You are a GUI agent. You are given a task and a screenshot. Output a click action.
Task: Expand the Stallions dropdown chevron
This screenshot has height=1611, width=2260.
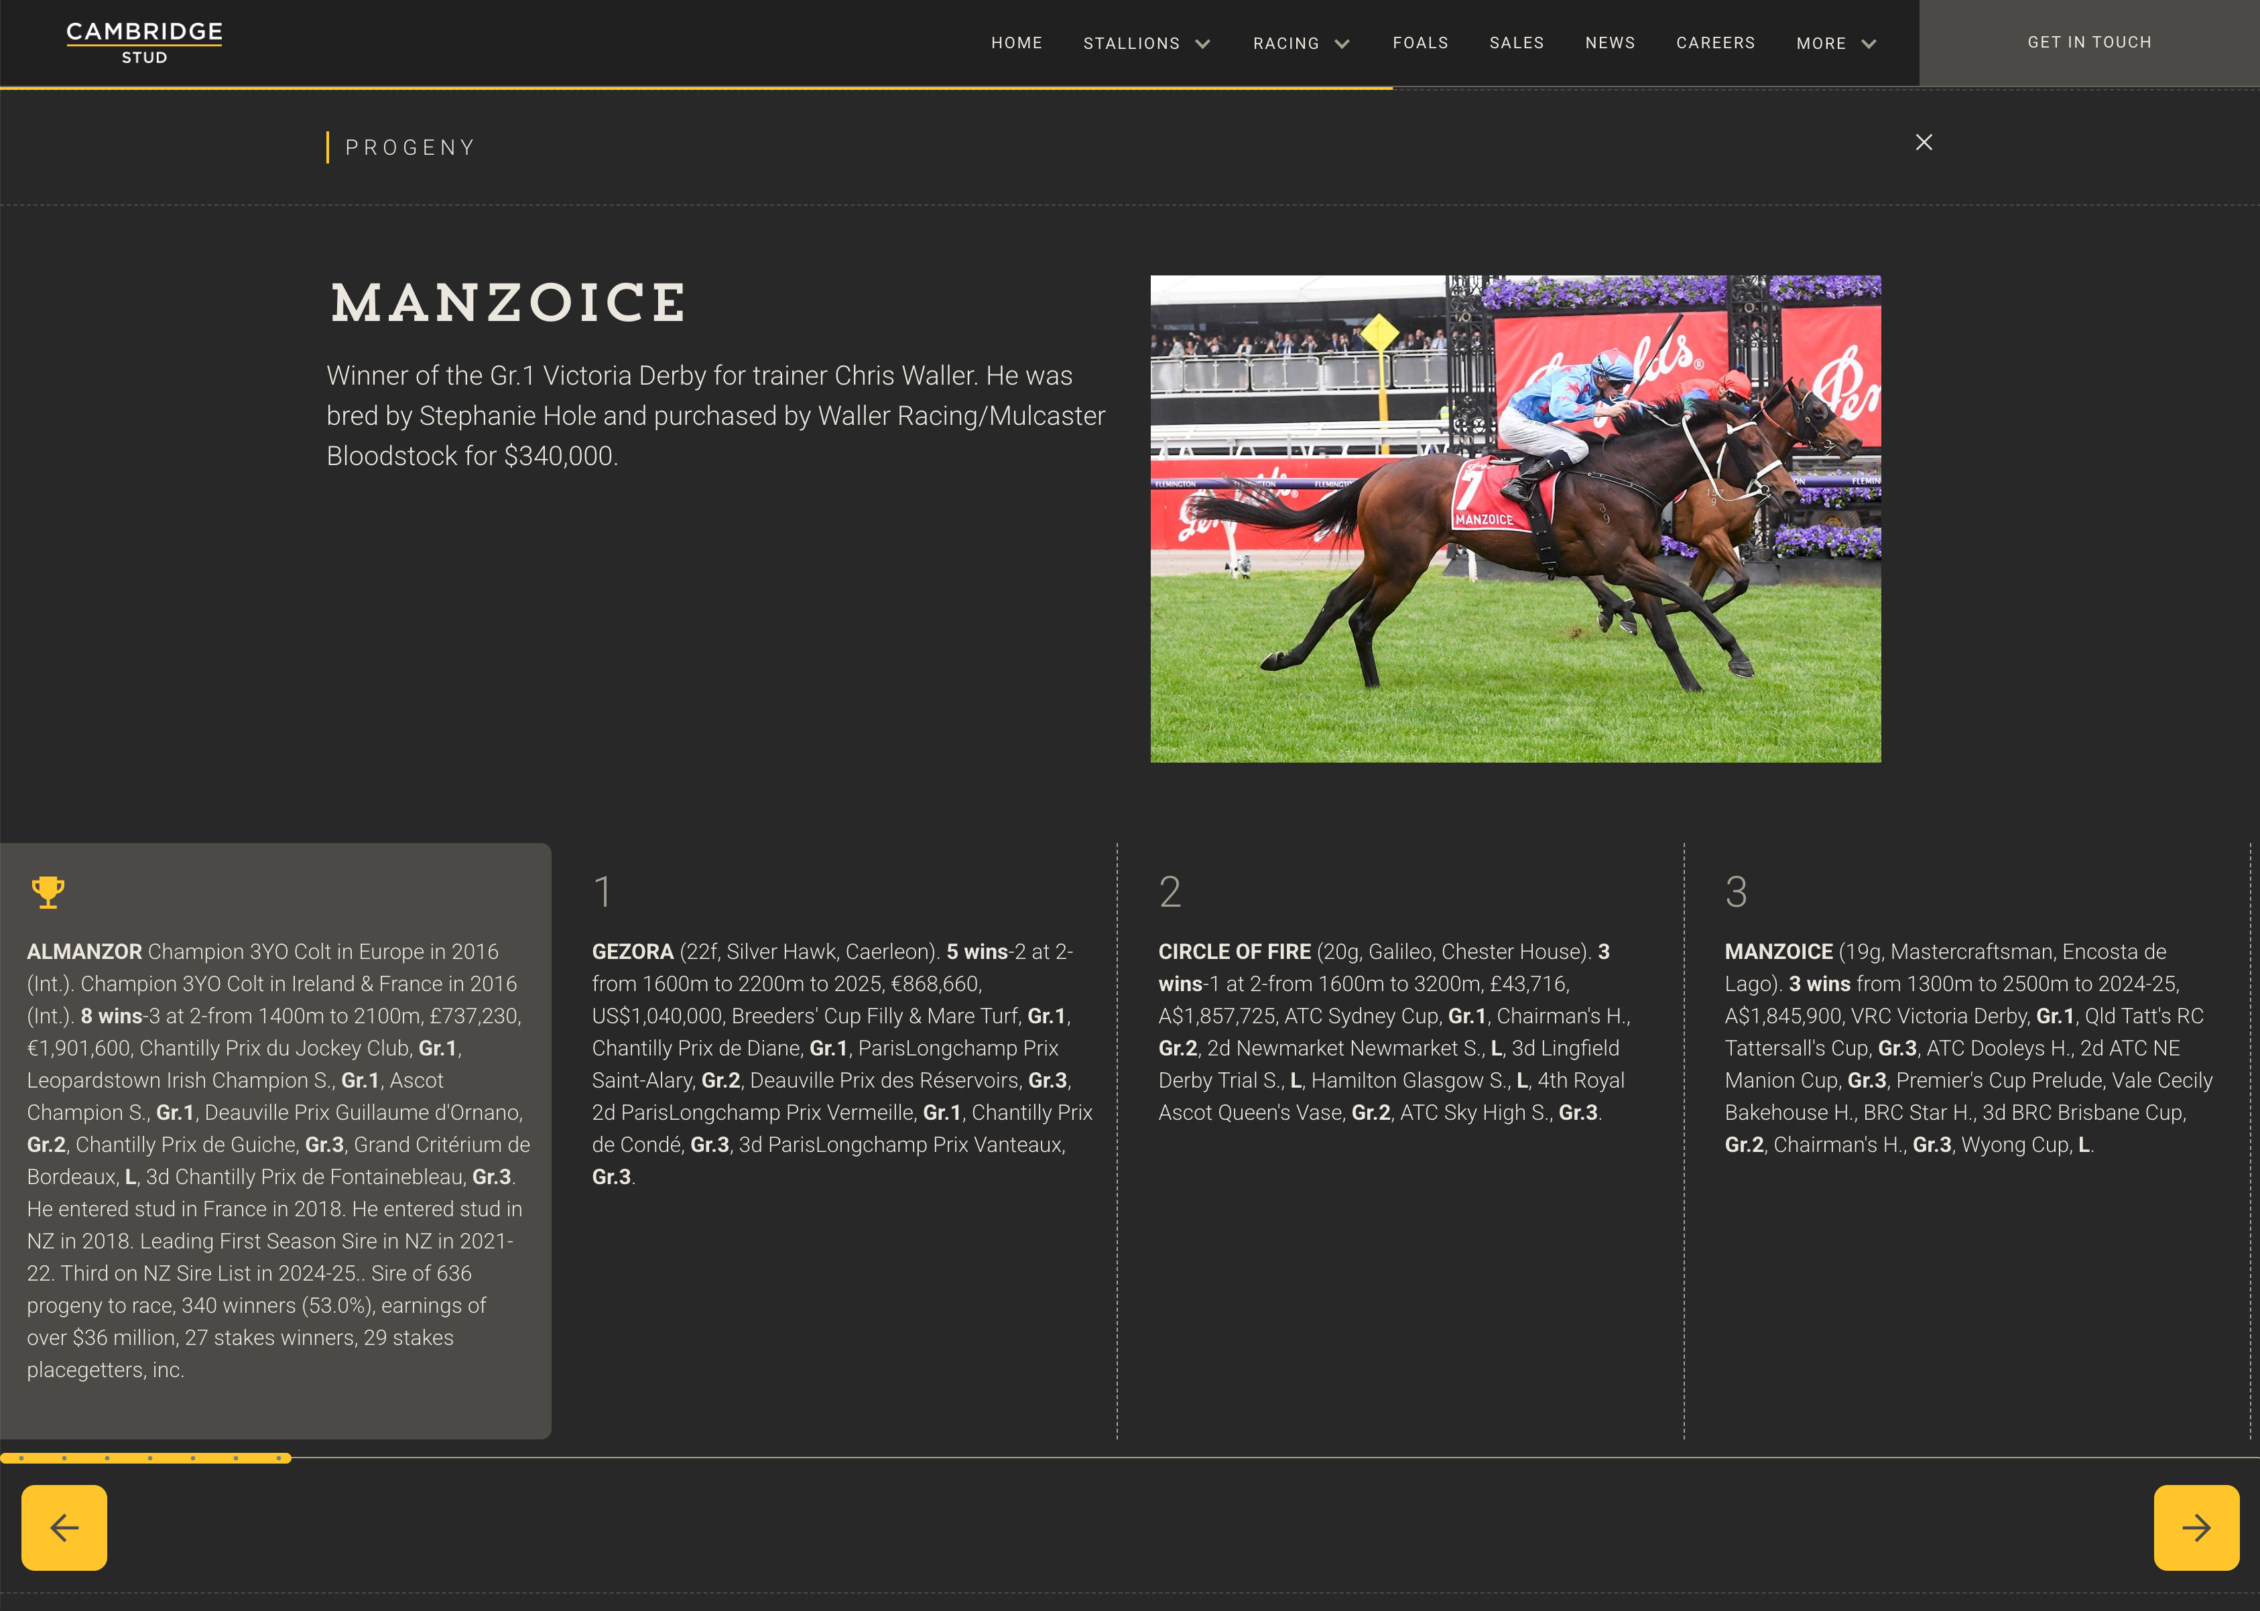(1202, 45)
